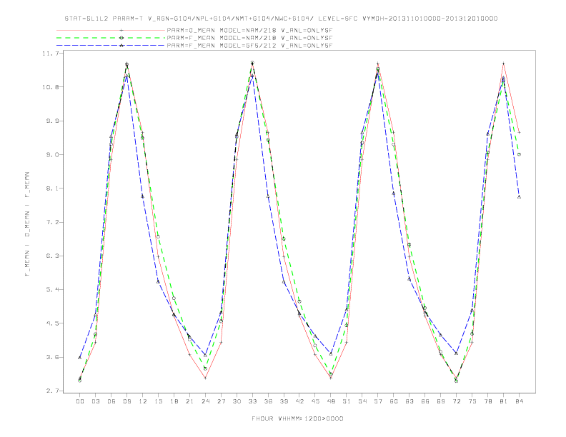Click x-axis tick label 33

pos(252,401)
